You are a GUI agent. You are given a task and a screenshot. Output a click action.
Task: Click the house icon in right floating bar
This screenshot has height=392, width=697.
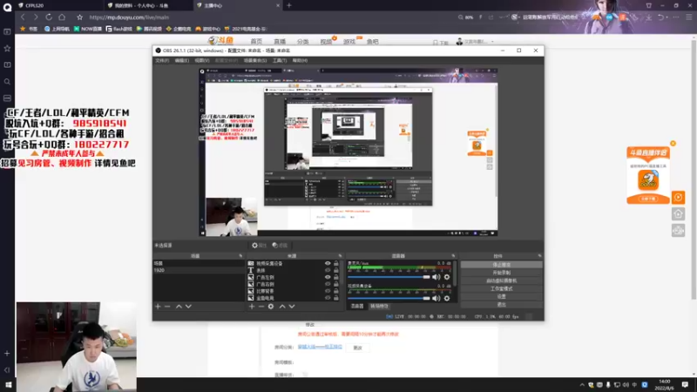(x=678, y=213)
